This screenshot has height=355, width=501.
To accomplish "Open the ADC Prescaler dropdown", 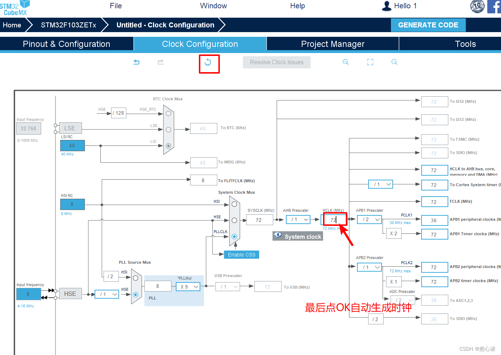I will pyautogui.click(x=402, y=300).
